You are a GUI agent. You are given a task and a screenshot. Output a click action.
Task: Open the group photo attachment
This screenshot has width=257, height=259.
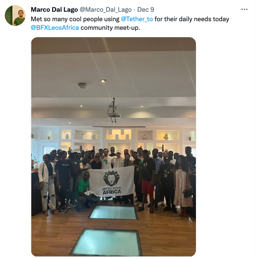click(114, 147)
